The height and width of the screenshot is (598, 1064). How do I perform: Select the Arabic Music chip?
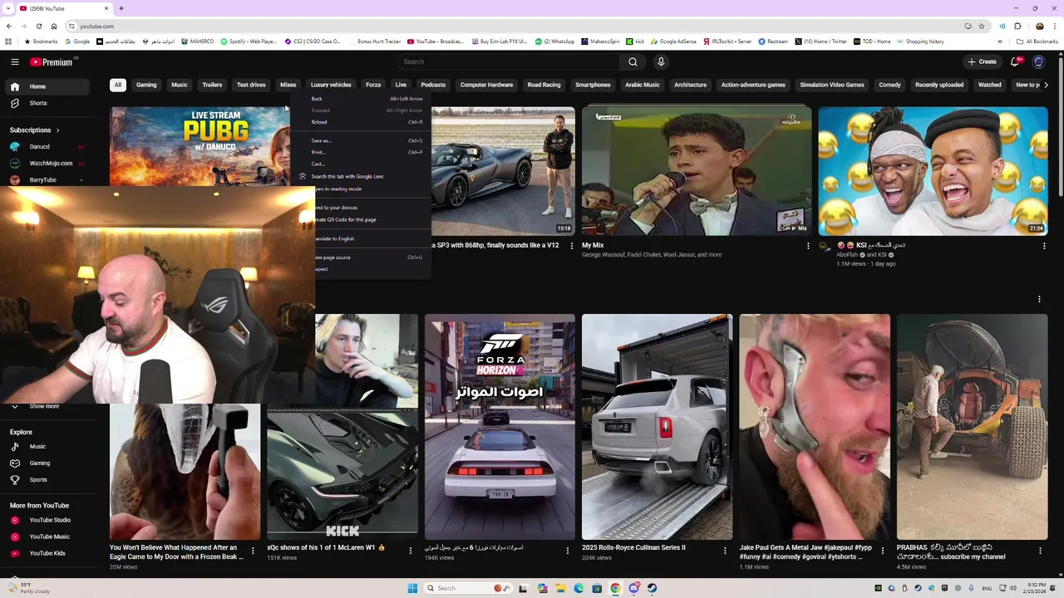(x=642, y=85)
